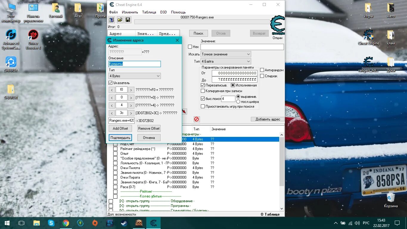Open the process list computer icon
The width and height of the screenshot is (407, 229).
pos(111,20)
